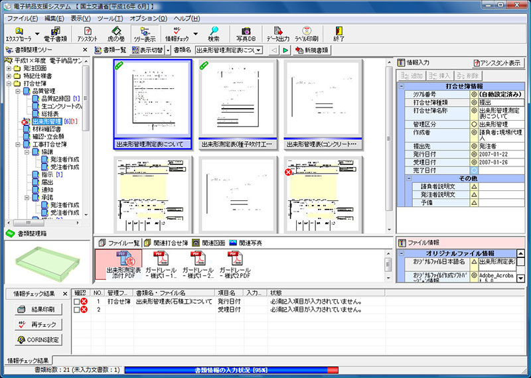This screenshot has height=378, width=531.
Task: Click the 請負者説明文 triangle marker
Action: tap(474, 186)
